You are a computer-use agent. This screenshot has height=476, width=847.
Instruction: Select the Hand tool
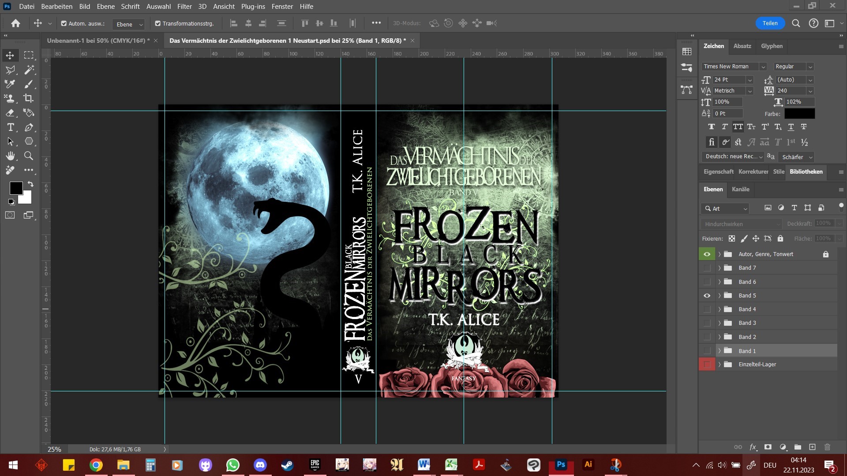click(10, 156)
